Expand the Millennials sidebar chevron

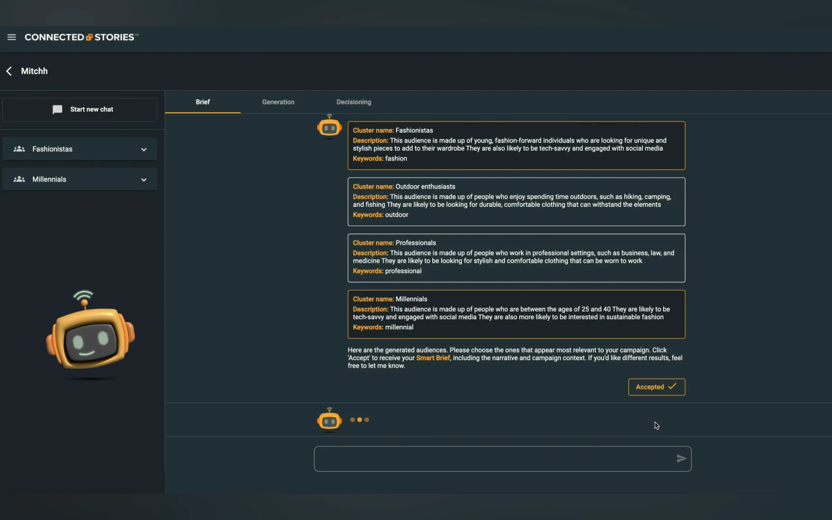144,179
